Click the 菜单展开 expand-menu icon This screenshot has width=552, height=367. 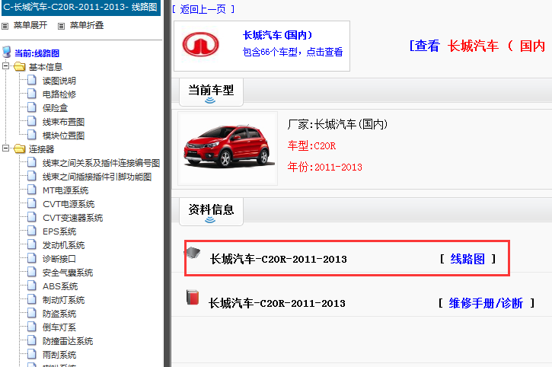[x=5, y=26]
